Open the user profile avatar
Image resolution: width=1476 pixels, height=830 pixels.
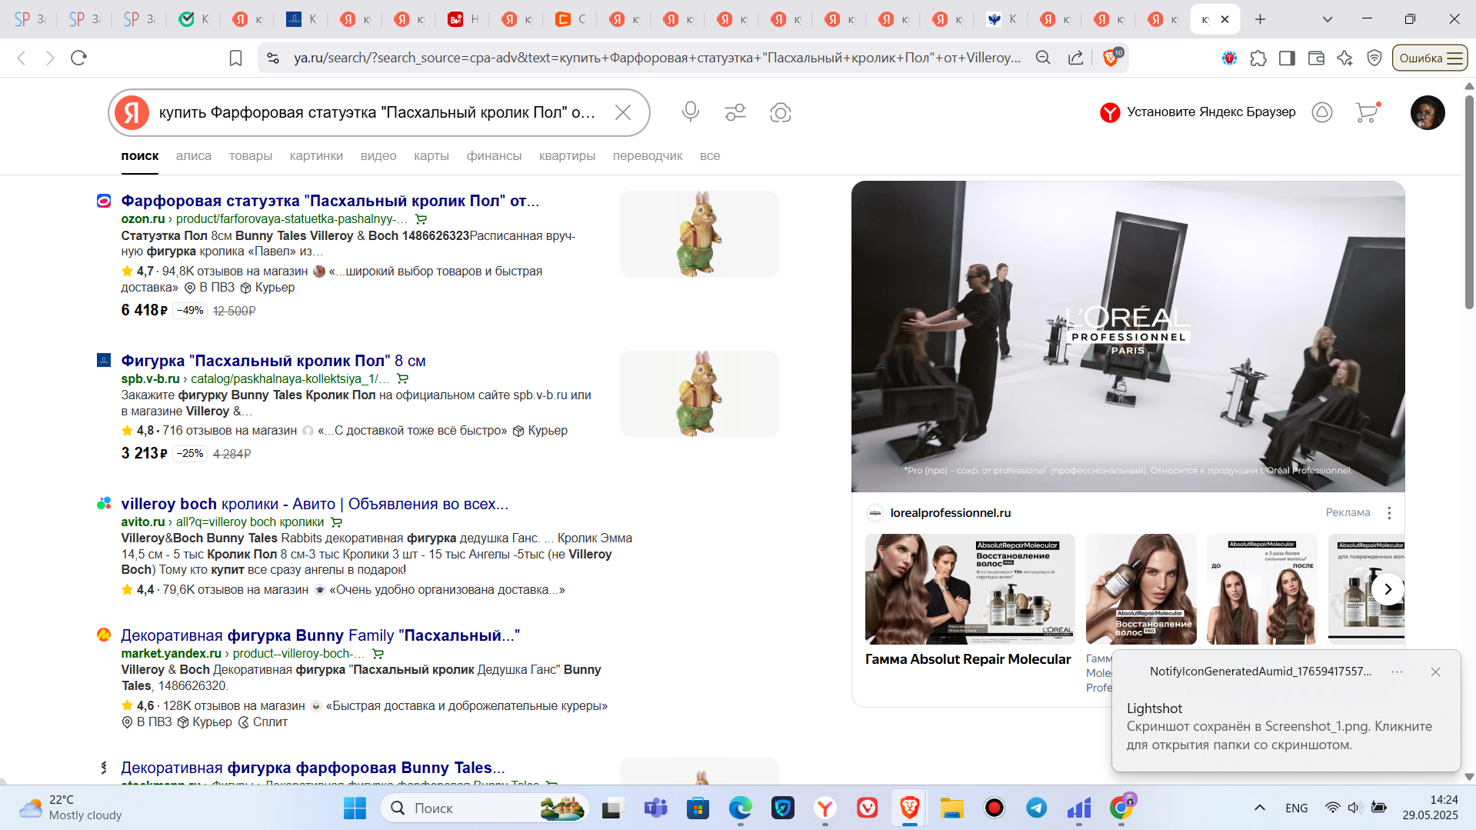pos(1428,112)
